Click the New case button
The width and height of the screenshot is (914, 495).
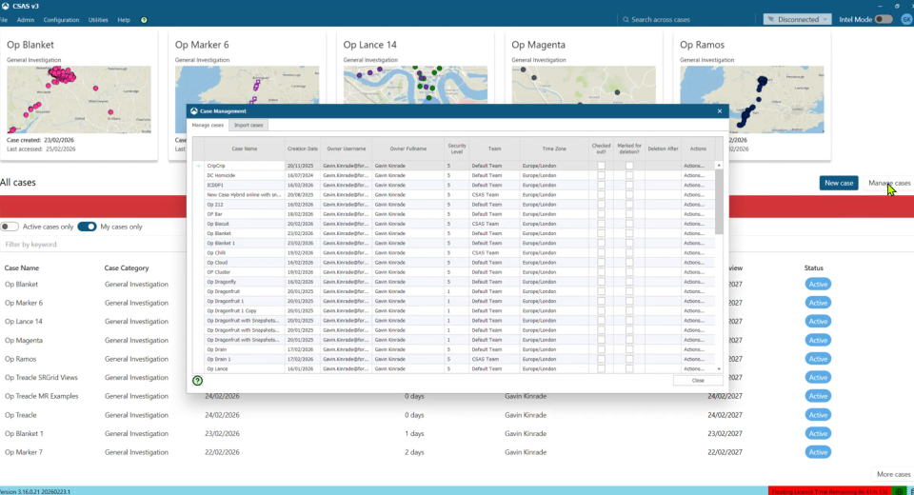(838, 183)
